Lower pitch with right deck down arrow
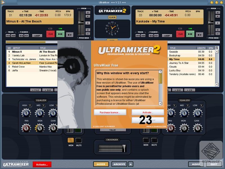225x169 pixels. coord(218,16)
